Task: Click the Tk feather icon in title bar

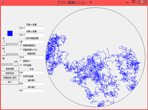Action: [3, 2]
